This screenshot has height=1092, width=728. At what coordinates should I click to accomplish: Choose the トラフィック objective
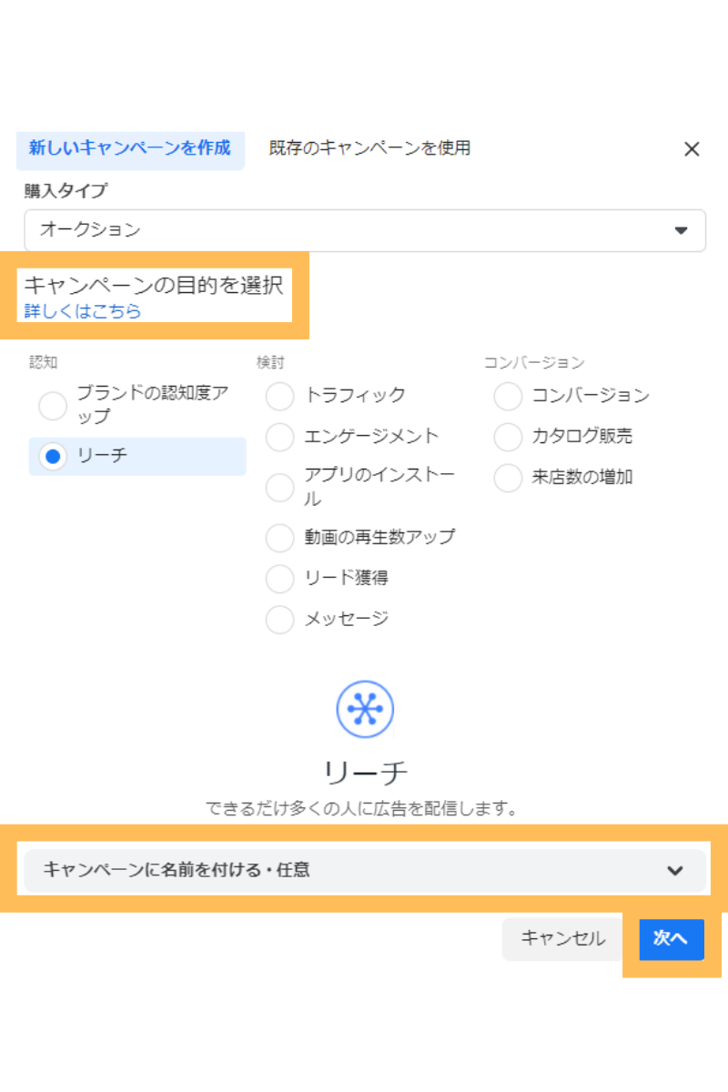point(280,396)
